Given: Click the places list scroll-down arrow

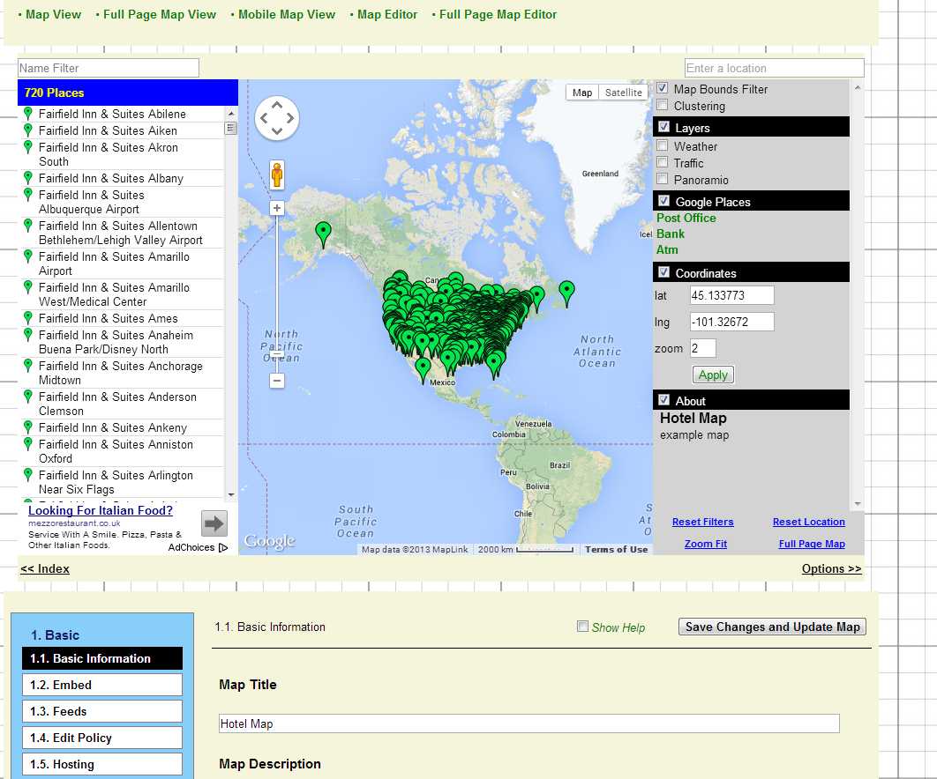Looking at the screenshot, I should 231,495.
